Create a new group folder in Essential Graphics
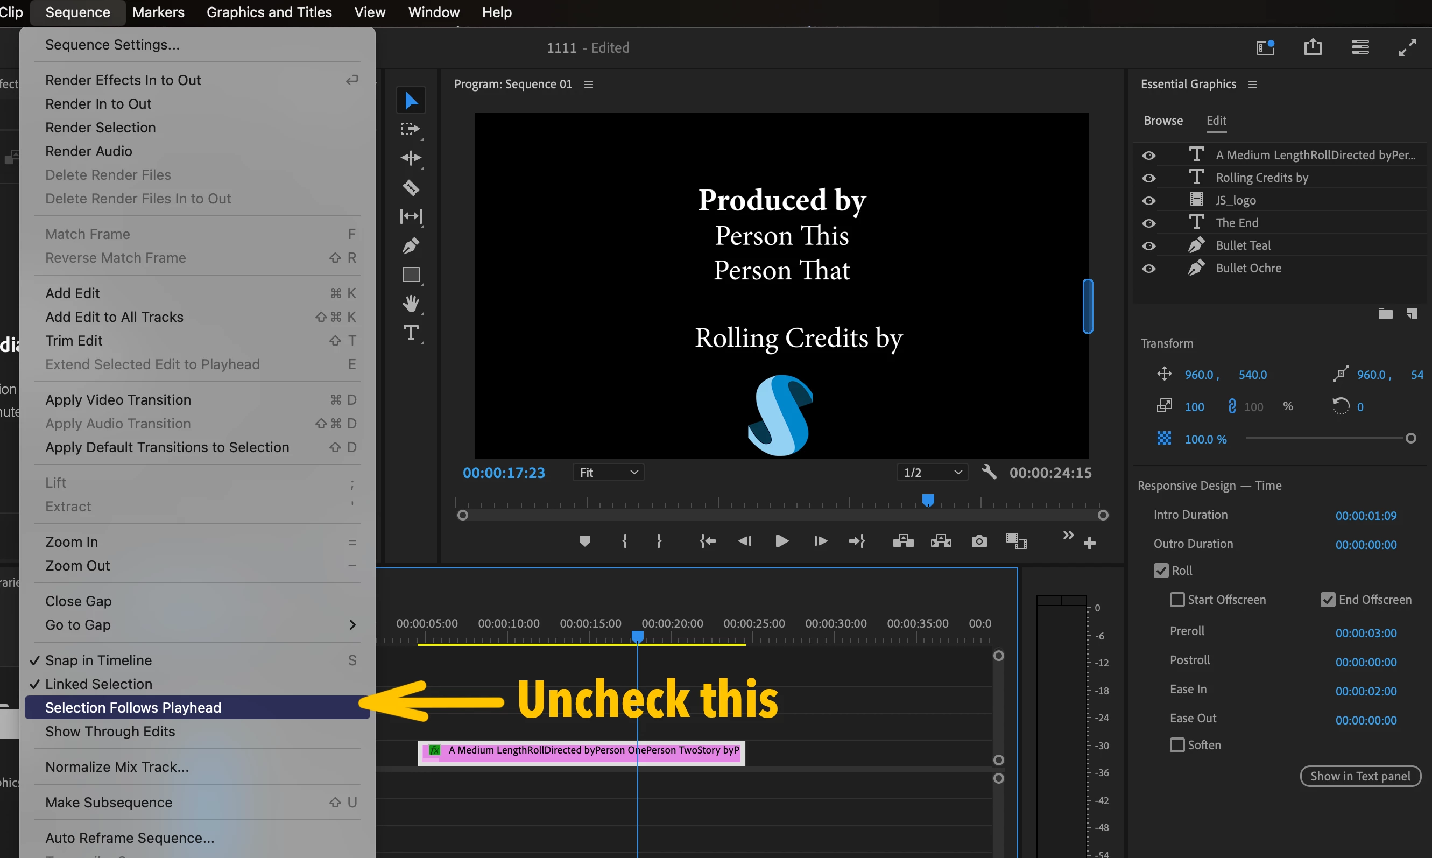 (1385, 313)
